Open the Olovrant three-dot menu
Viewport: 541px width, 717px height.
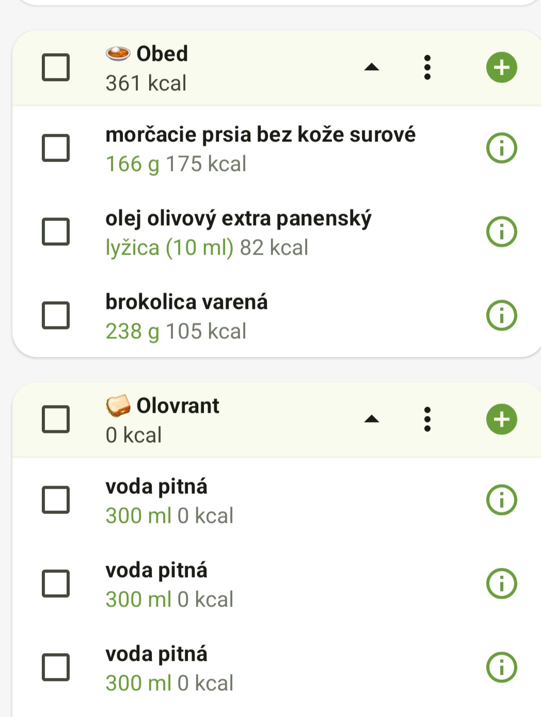(x=427, y=419)
